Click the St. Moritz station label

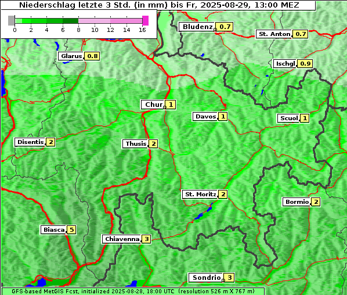[200, 195]
